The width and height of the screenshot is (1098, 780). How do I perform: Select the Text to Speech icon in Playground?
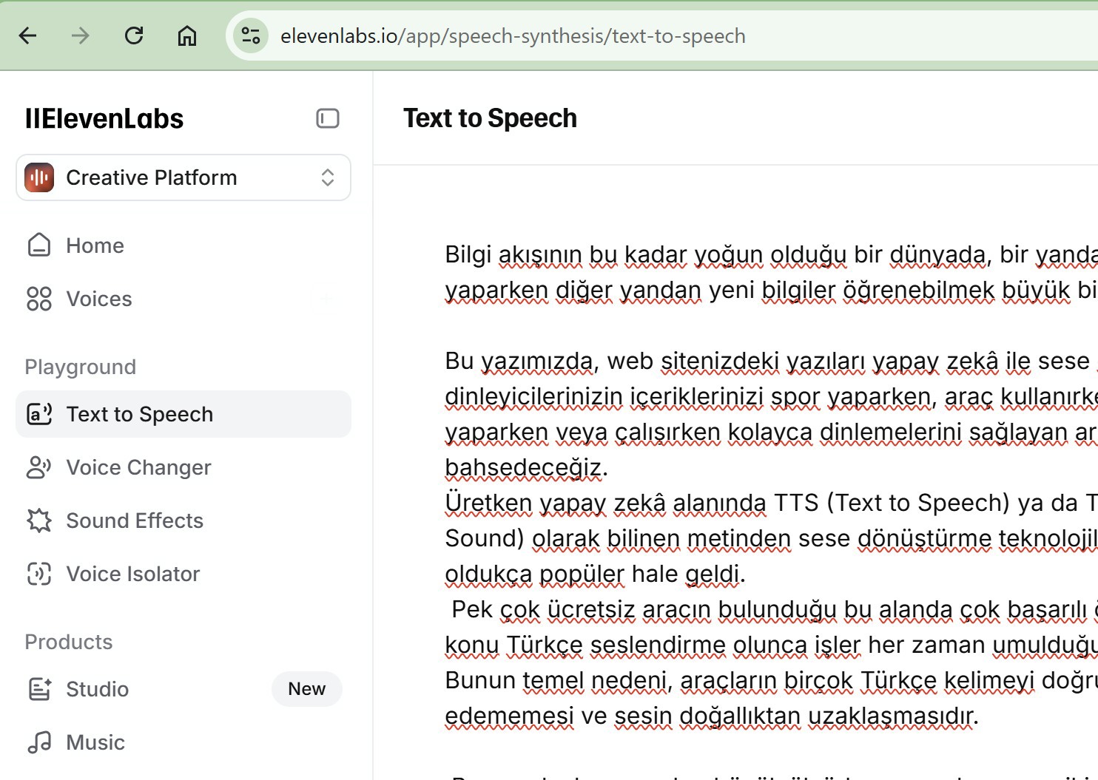coord(38,414)
